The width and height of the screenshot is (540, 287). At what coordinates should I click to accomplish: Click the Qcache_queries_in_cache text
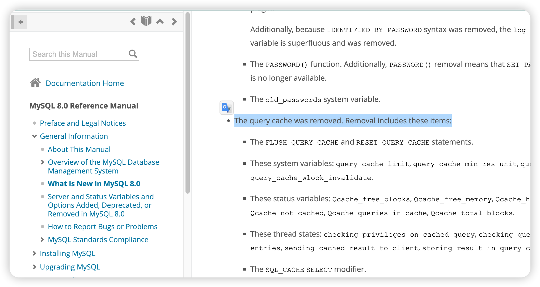377,213
